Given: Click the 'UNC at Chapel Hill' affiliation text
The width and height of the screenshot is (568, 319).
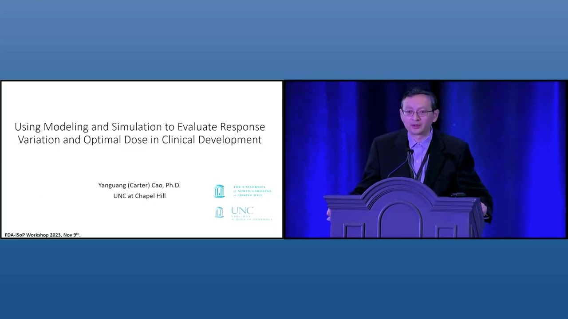Looking at the screenshot, I should 139,196.
